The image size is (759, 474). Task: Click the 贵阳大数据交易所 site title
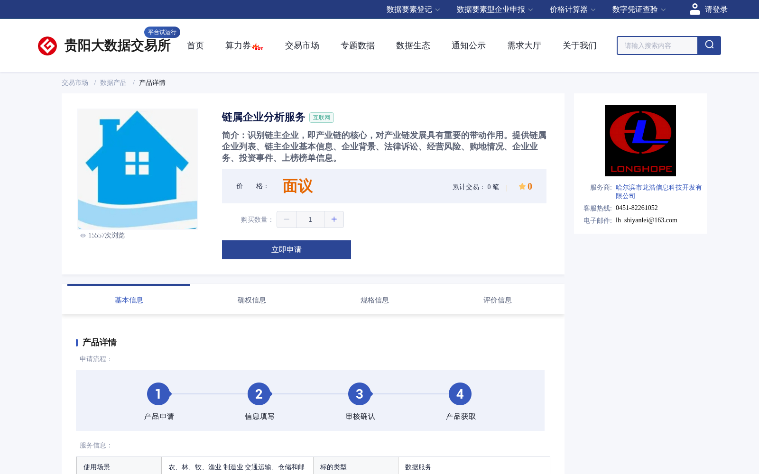point(117,46)
